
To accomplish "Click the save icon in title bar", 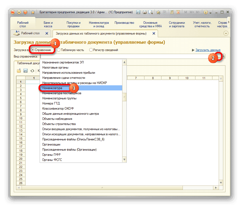I will point(138,12).
